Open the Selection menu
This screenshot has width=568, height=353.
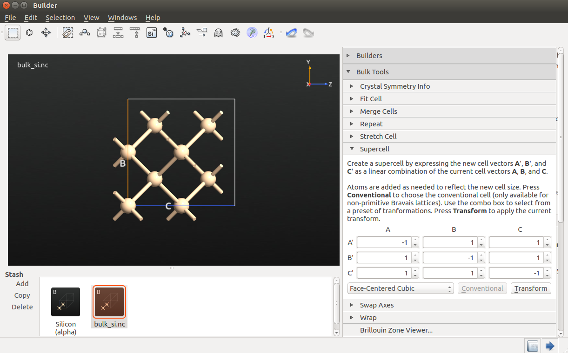60,18
